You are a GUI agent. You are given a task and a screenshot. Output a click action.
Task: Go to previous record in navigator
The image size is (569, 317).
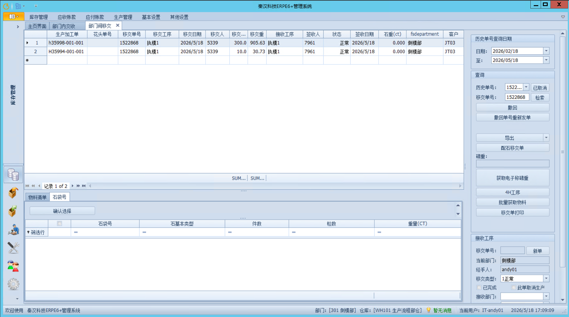point(39,186)
